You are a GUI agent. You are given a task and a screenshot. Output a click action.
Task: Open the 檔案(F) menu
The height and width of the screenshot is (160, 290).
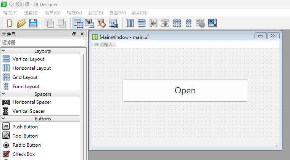click(10, 13)
